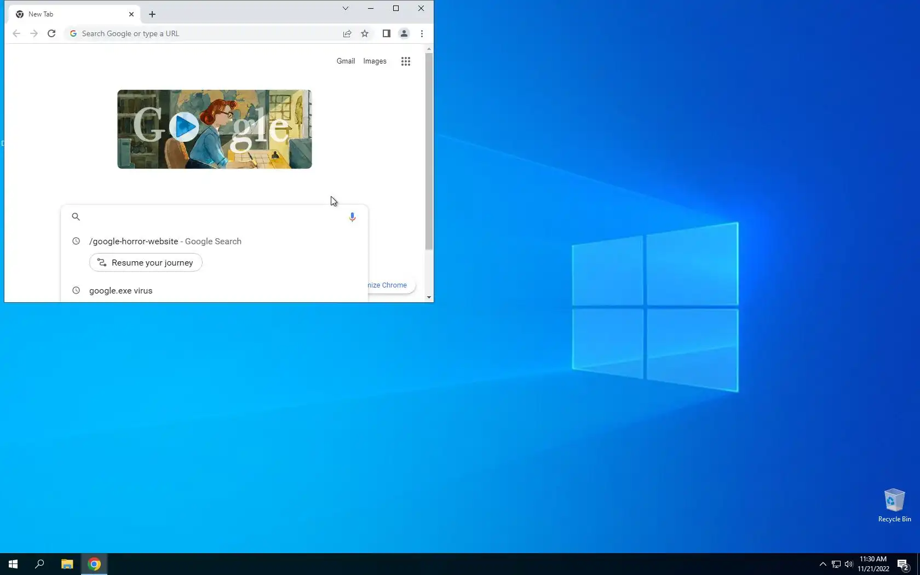Open the clock and date flyout

[x=873, y=564]
